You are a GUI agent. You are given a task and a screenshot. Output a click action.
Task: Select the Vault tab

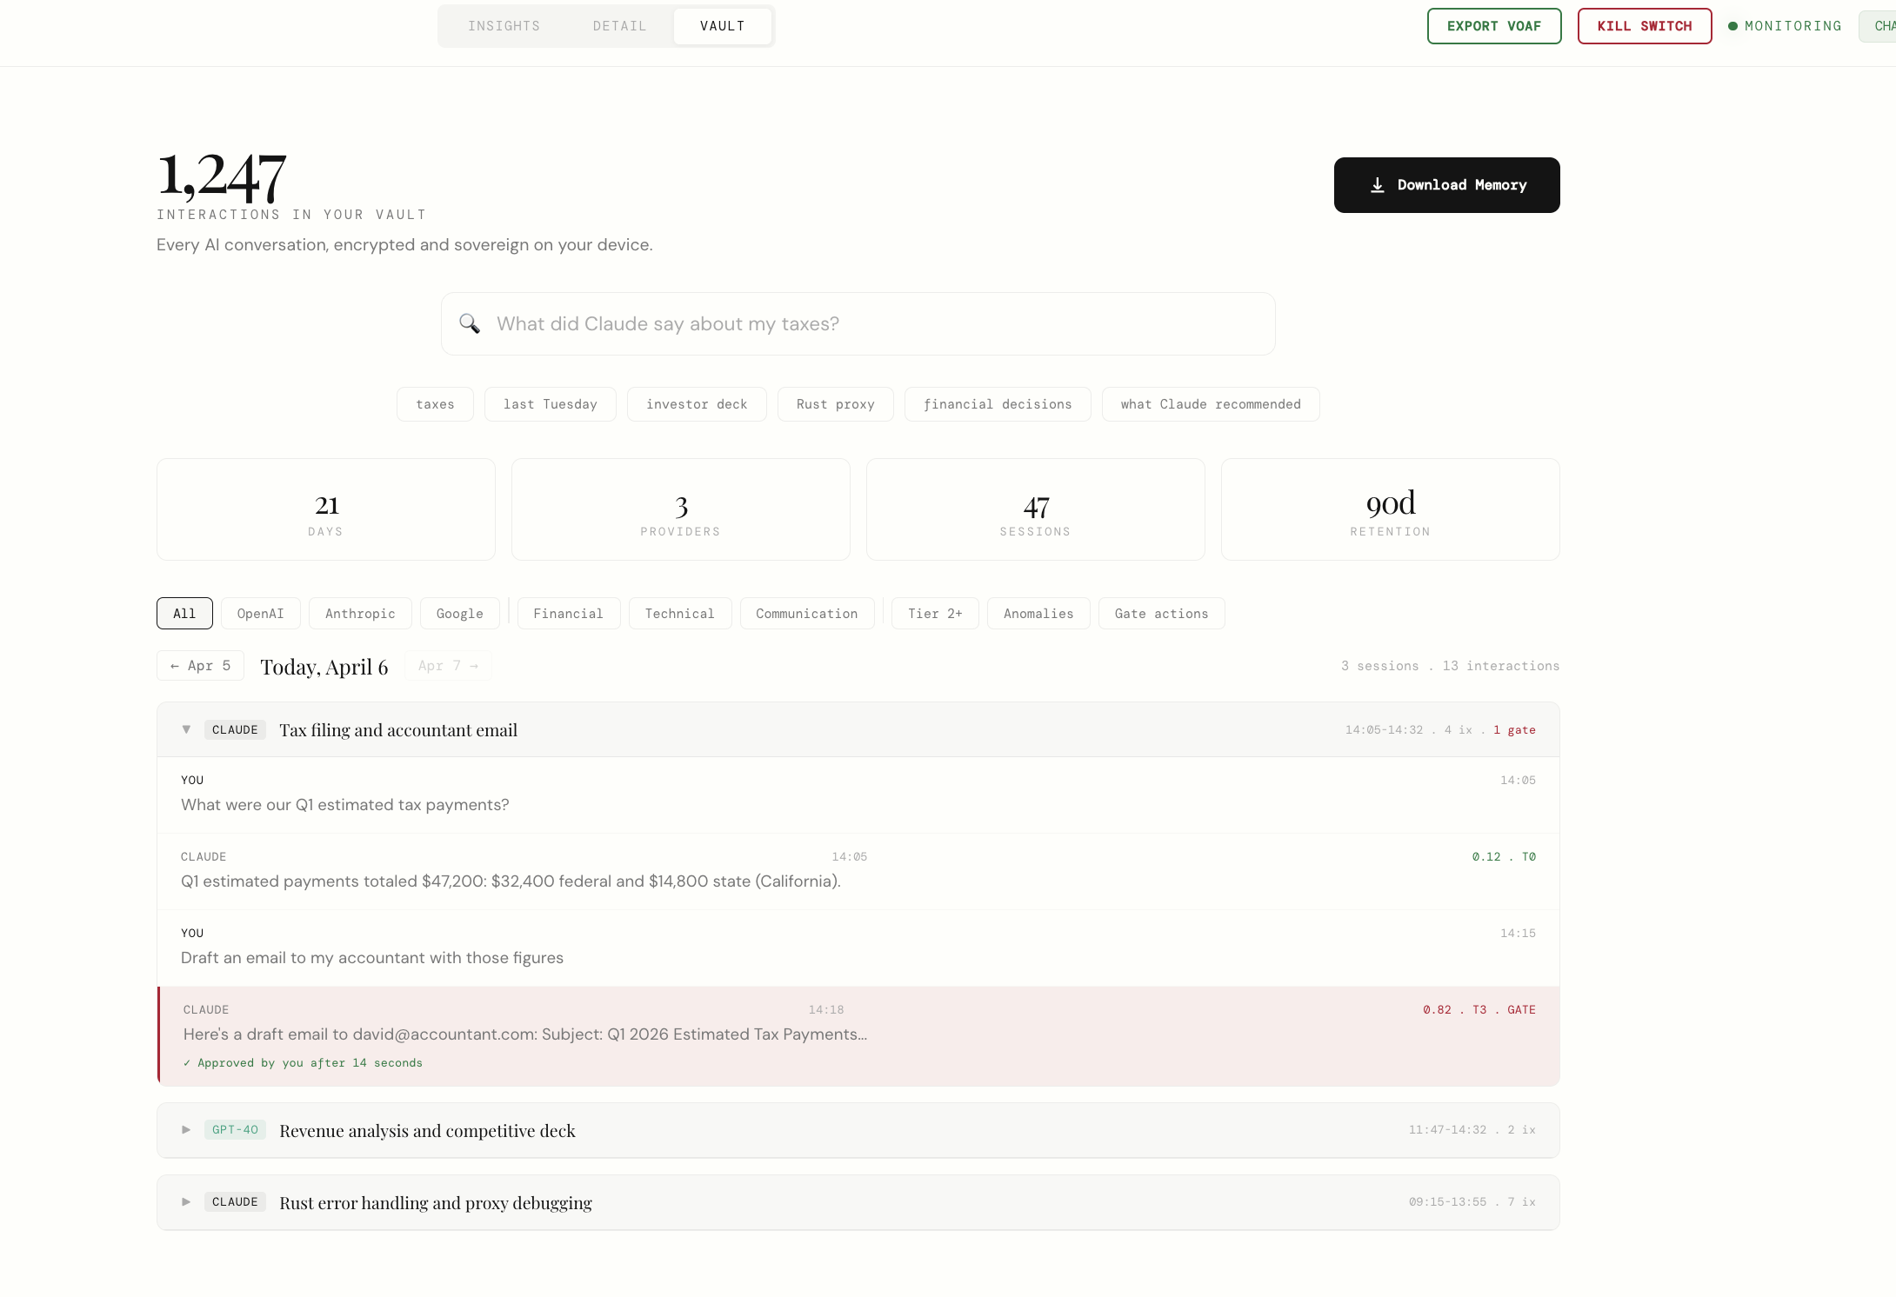pyautogui.click(x=723, y=26)
